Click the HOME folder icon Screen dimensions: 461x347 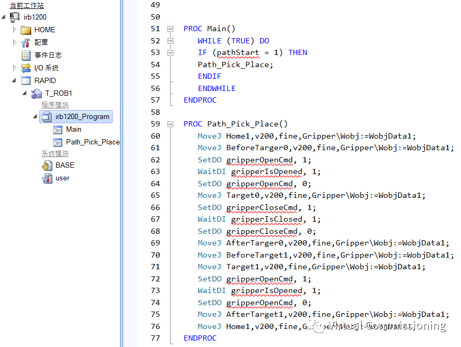[x=26, y=30]
